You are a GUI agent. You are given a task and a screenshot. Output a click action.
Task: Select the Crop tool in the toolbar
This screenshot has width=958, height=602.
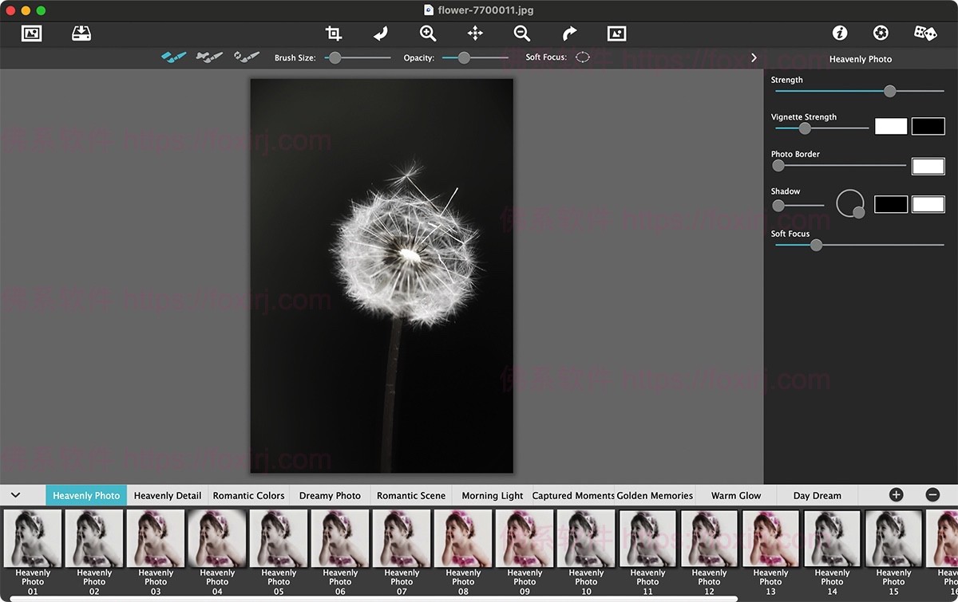pyautogui.click(x=333, y=33)
